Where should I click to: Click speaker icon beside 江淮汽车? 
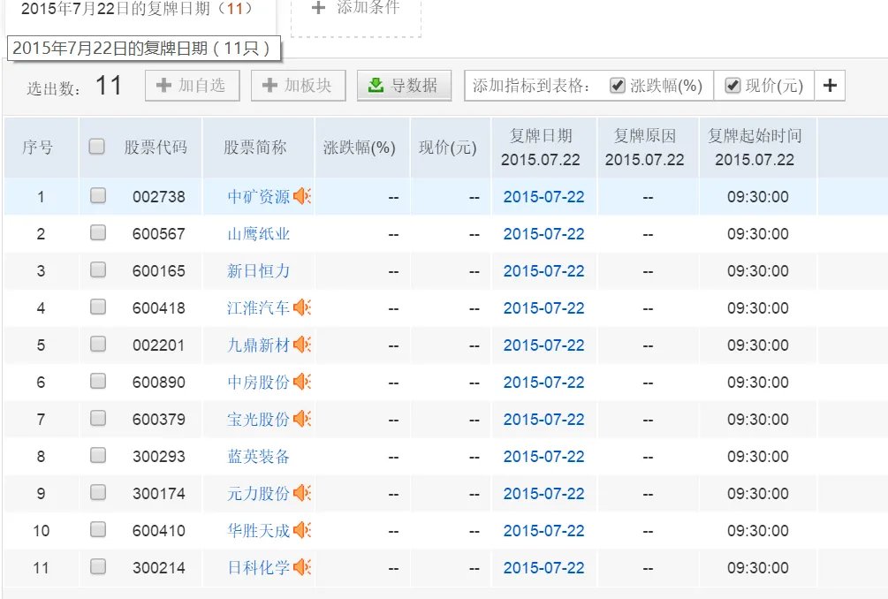(302, 307)
